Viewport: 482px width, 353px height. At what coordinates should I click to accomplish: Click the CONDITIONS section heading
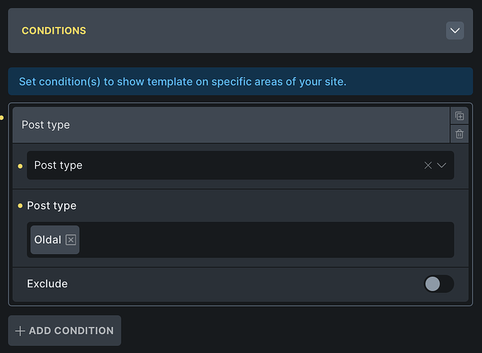tap(54, 31)
